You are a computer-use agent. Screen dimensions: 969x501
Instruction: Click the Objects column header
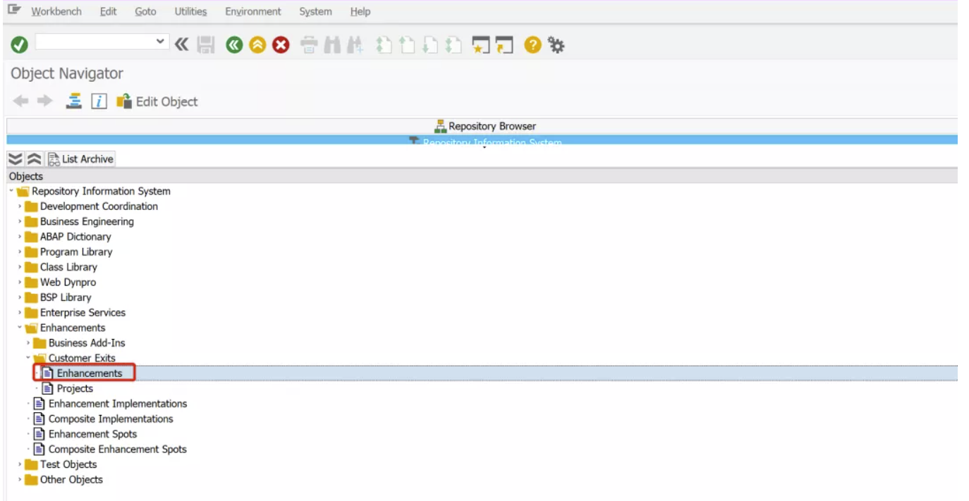point(482,176)
